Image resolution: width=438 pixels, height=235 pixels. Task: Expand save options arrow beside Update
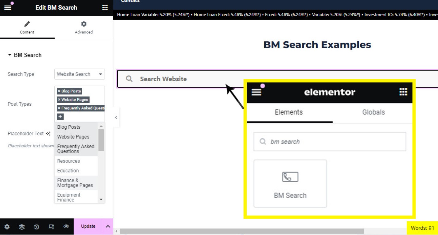click(x=108, y=227)
